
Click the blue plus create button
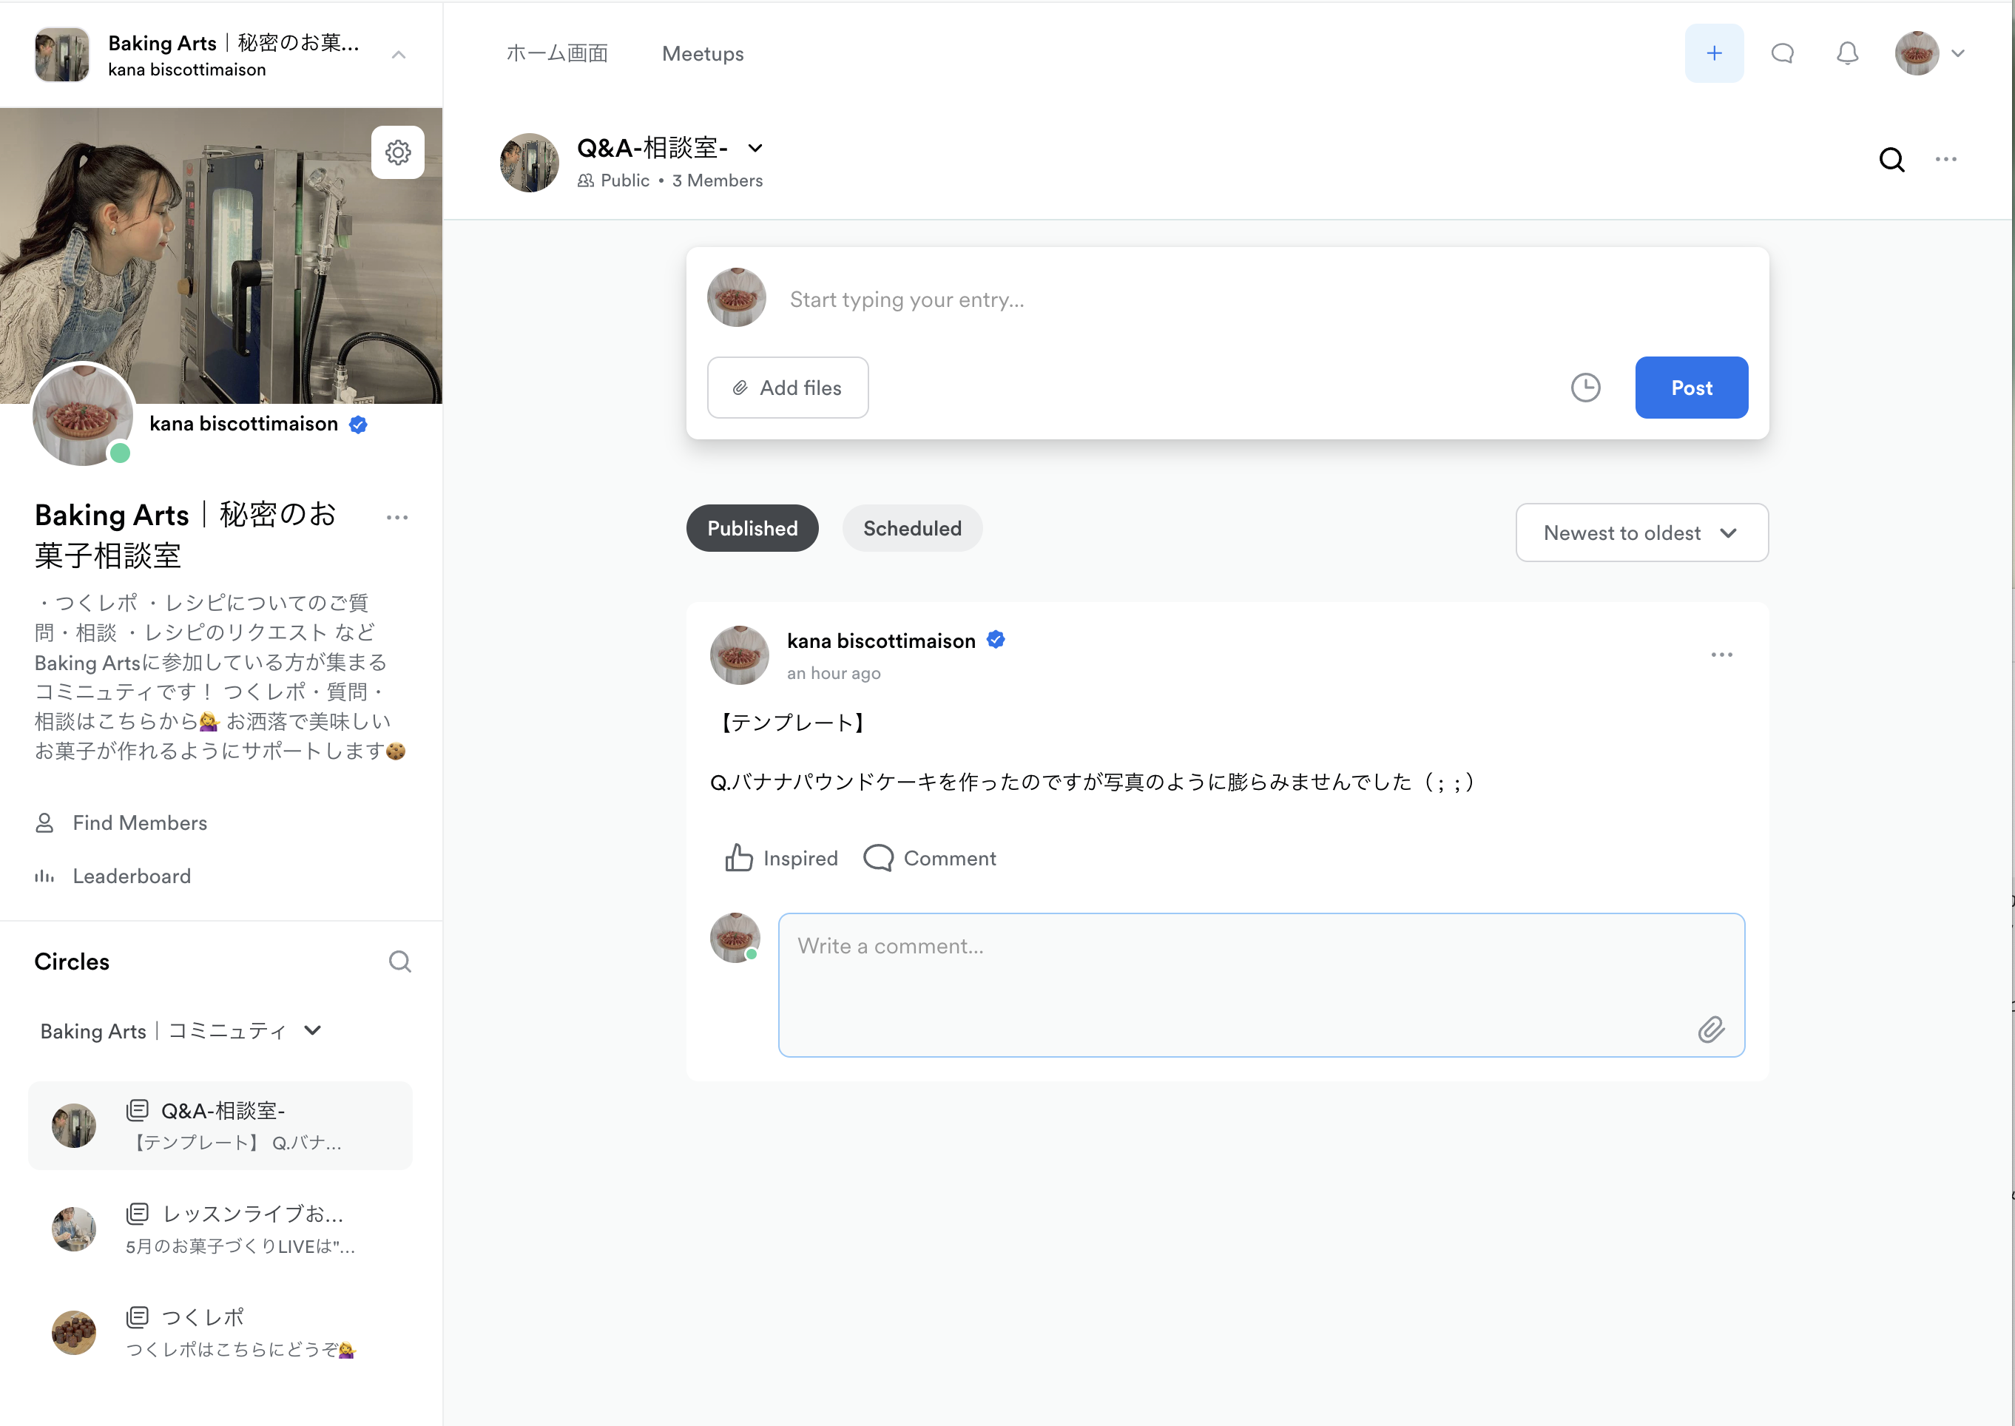[1713, 53]
